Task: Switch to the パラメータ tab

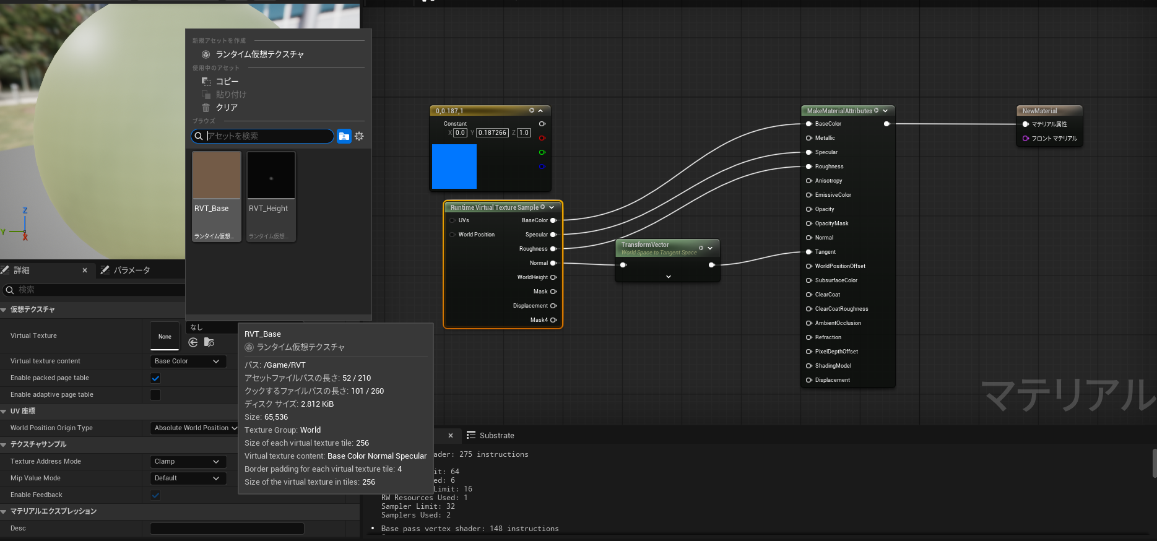Action: pyautogui.click(x=131, y=270)
